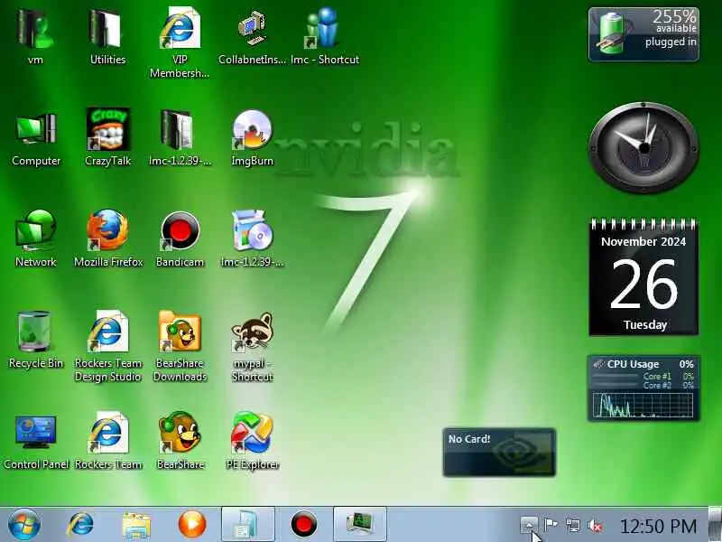Click the battery meter gadget
722x542 pixels.
coord(643,34)
